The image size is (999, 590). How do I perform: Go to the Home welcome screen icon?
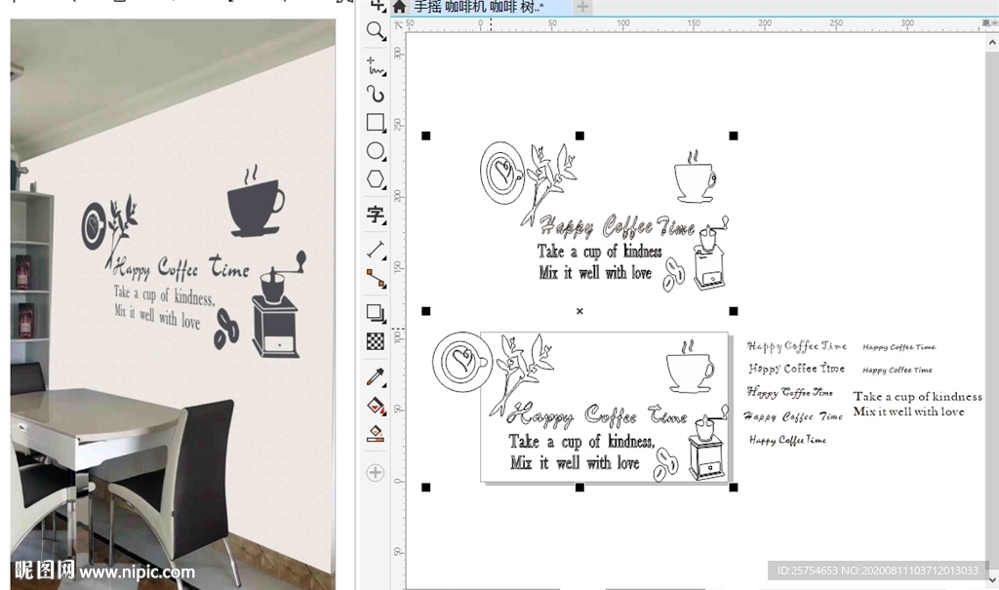(x=399, y=8)
